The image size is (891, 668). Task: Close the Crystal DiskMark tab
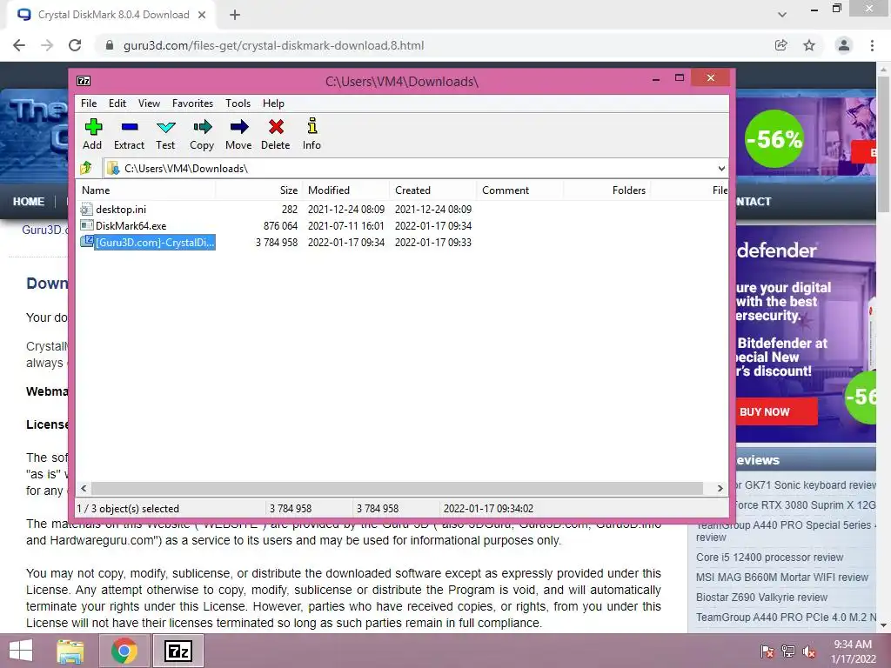(x=202, y=15)
